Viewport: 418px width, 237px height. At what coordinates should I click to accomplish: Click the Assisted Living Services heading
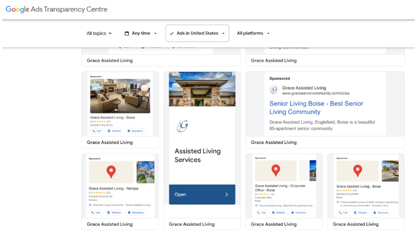point(197,155)
